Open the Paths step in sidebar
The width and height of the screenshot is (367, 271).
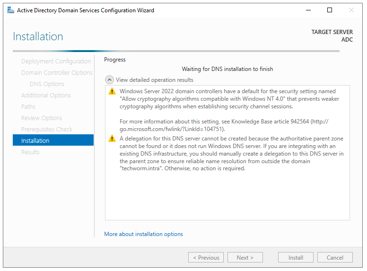[28, 107]
